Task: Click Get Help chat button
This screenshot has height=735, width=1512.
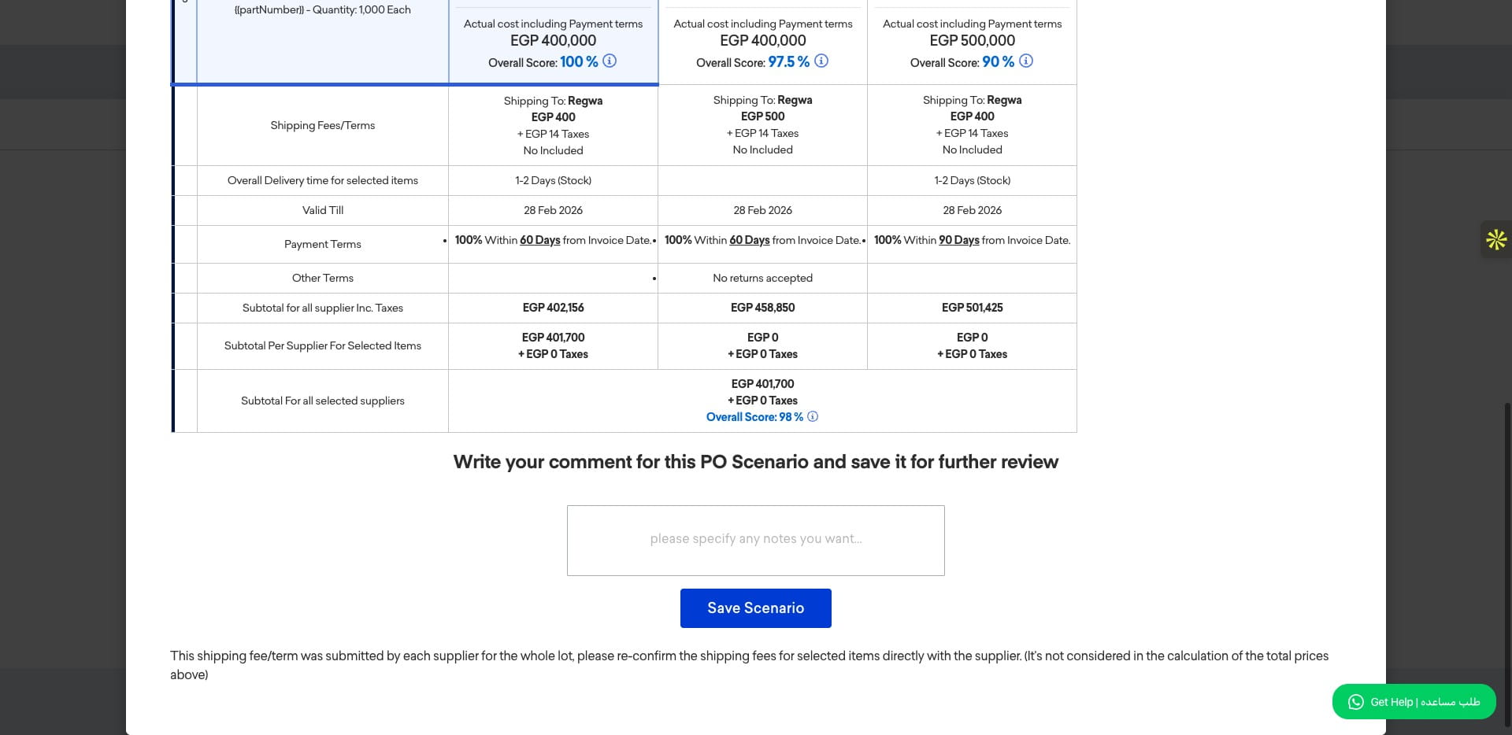Action: click(x=1414, y=701)
